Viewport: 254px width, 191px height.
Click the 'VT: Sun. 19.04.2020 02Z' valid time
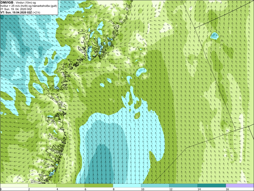pyautogui.click(x=16, y=12)
